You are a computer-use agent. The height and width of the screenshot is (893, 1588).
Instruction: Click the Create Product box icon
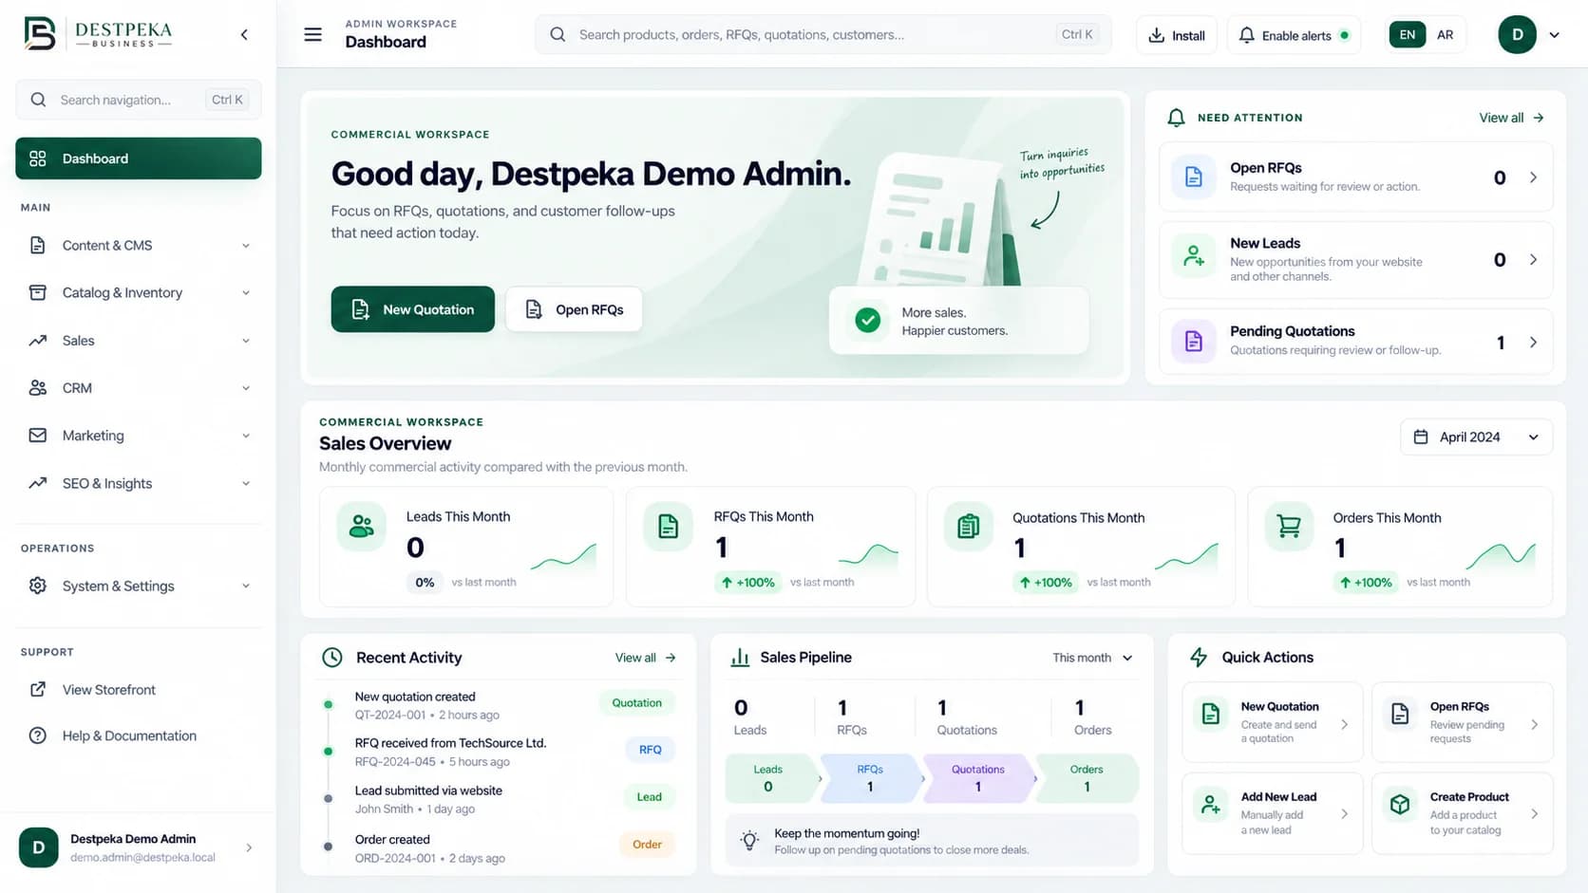pos(1400,805)
